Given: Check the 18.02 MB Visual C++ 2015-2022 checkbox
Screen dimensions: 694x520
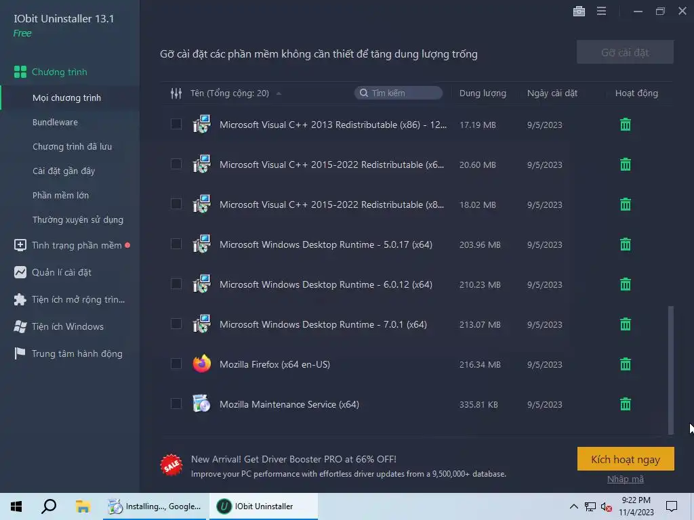Looking at the screenshot, I should 176,204.
